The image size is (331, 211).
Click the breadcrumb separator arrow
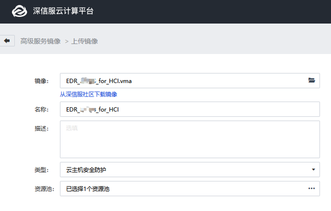(x=67, y=41)
